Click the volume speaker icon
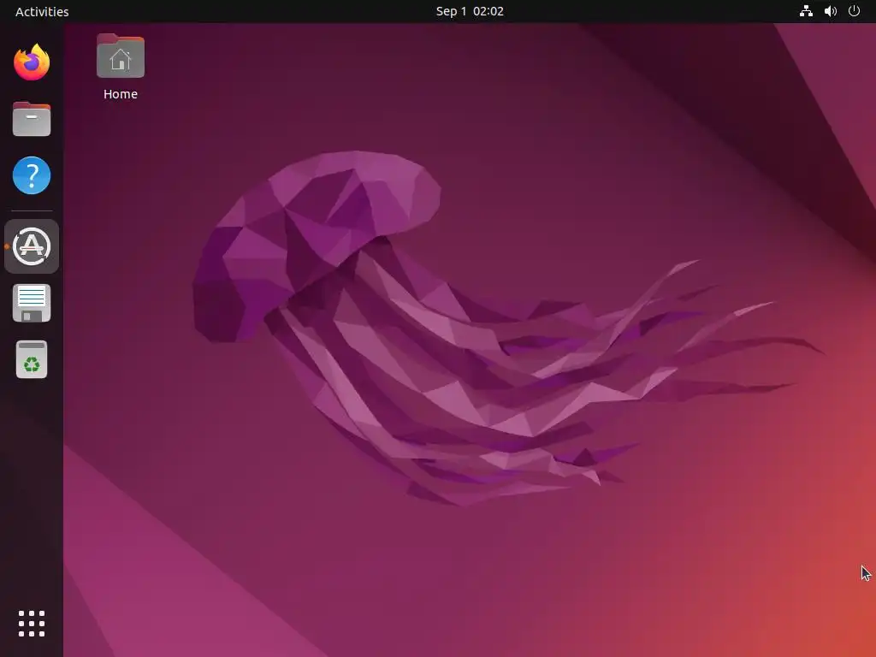876x657 pixels. [831, 11]
